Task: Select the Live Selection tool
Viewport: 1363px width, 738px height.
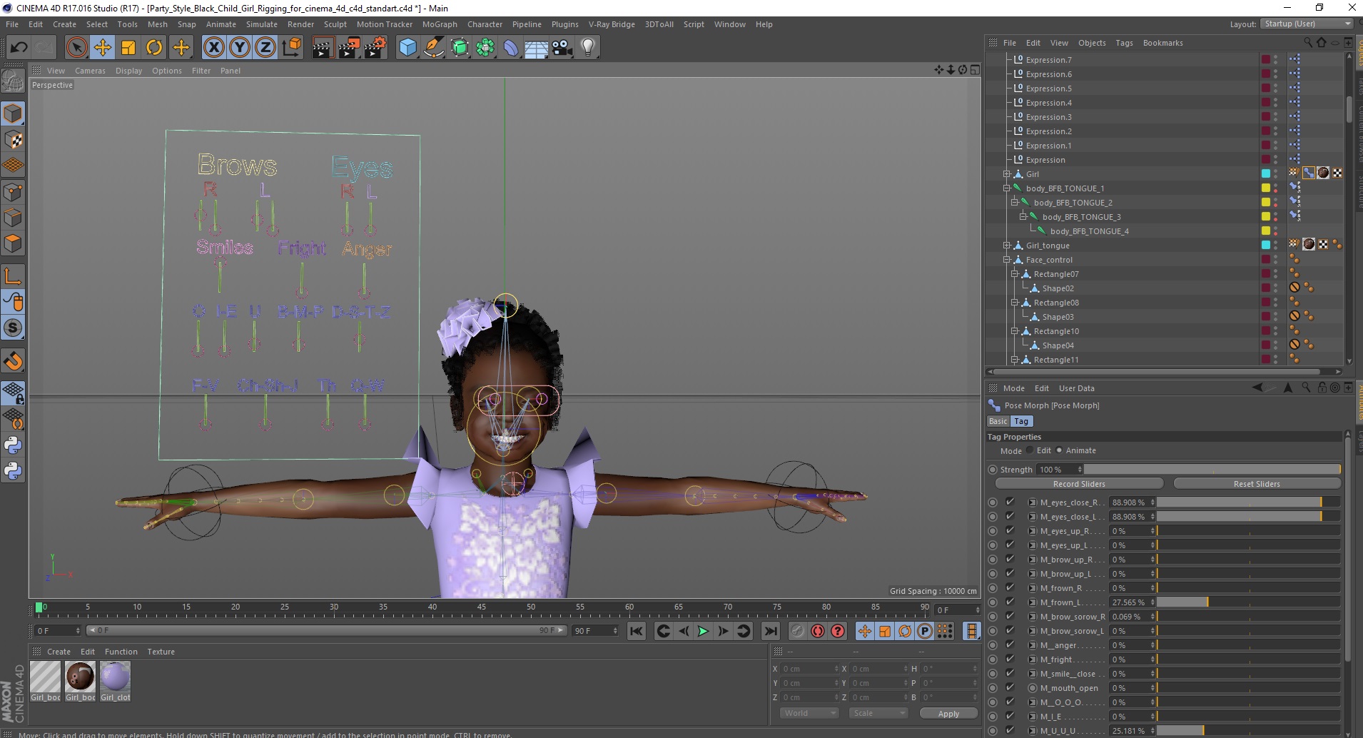Action: pos(76,48)
